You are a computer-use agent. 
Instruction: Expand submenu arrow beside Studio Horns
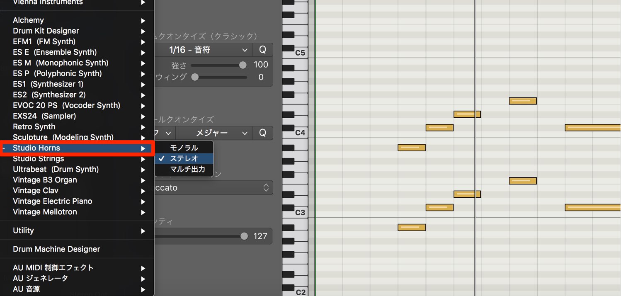143,148
